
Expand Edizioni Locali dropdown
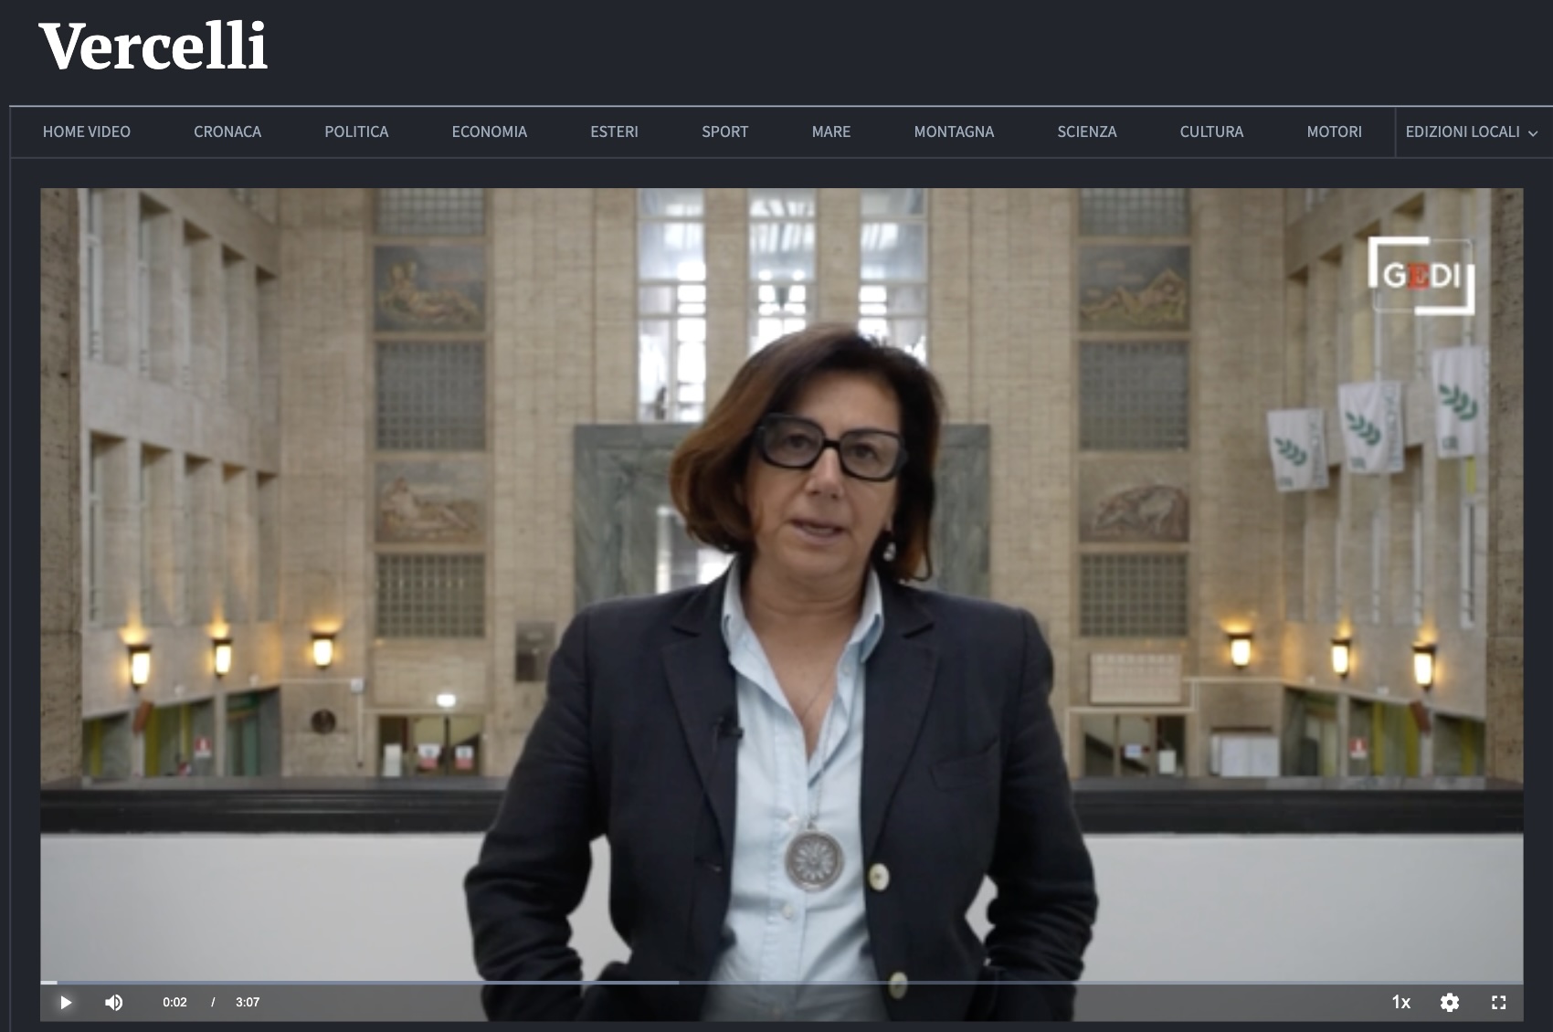click(1462, 132)
